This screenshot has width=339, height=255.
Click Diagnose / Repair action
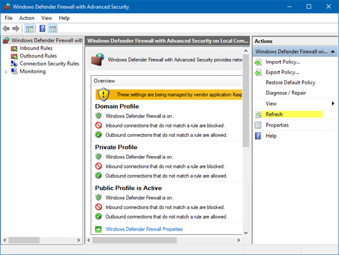click(285, 93)
